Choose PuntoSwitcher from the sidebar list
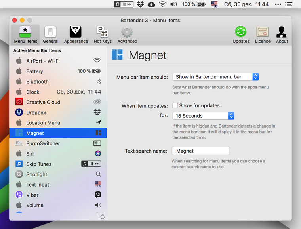 43,143
